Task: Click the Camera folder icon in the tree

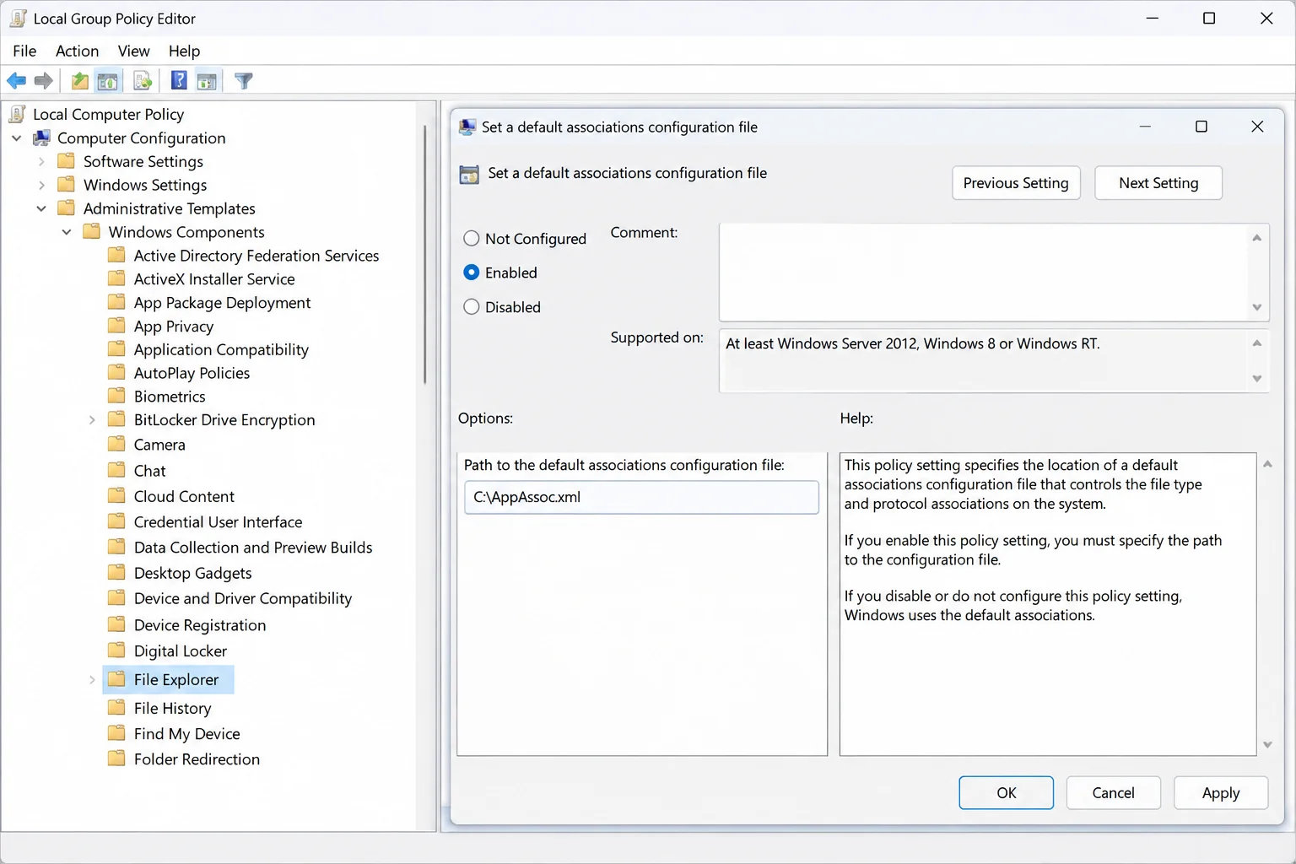Action: pyautogui.click(x=116, y=445)
